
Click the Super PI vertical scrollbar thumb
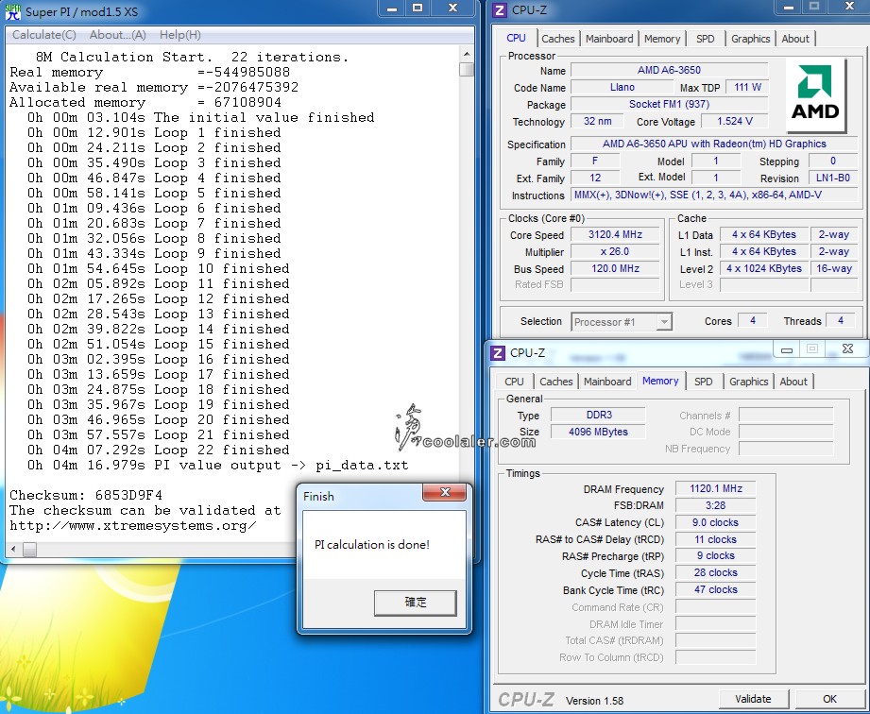coord(467,69)
